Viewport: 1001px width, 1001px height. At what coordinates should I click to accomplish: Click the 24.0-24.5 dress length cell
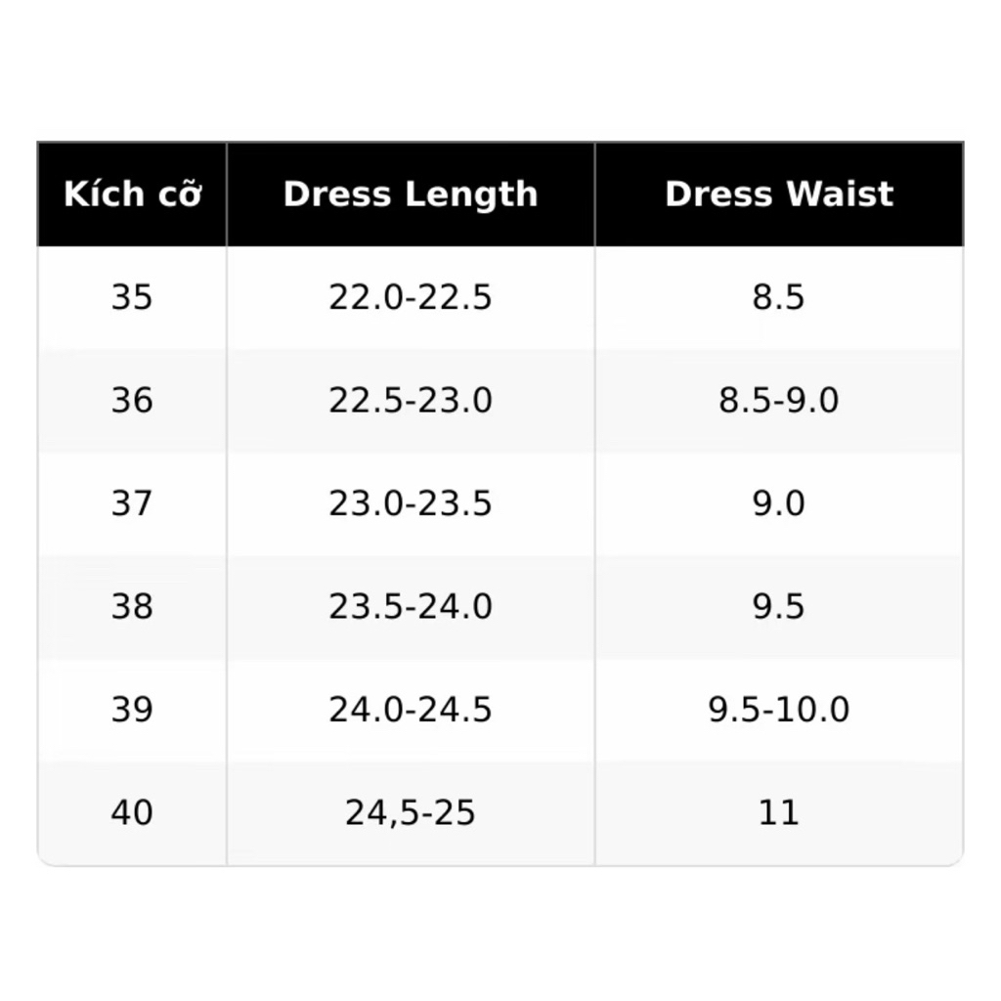click(x=411, y=710)
